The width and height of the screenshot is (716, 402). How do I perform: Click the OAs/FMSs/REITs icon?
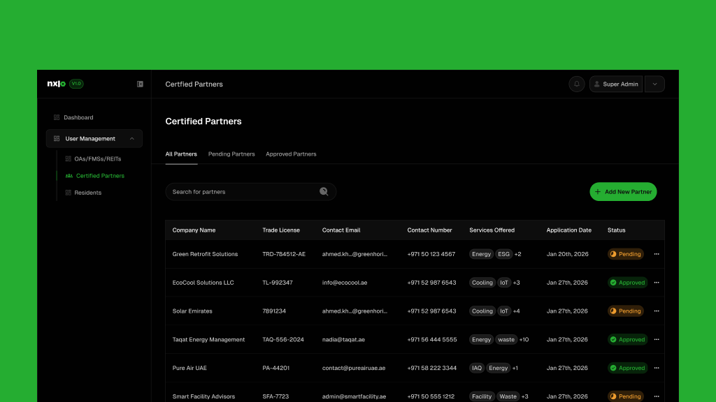point(68,159)
